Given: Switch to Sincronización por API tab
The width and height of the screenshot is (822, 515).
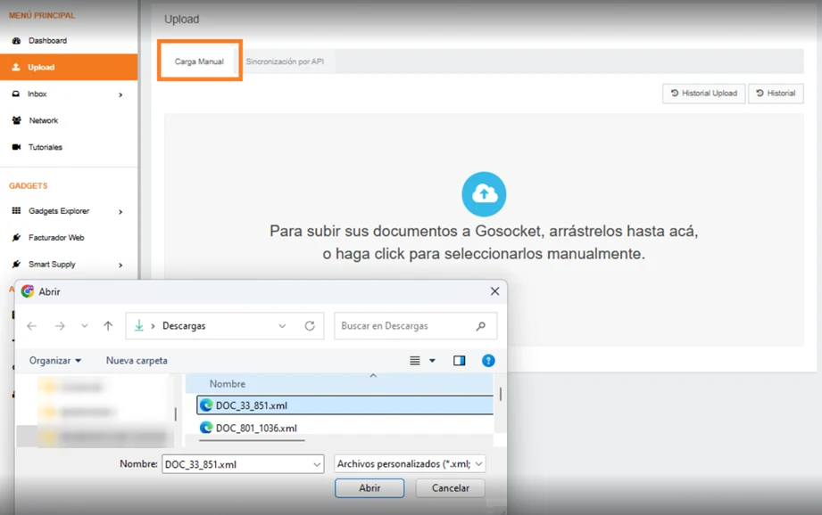Looking at the screenshot, I should [x=285, y=61].
